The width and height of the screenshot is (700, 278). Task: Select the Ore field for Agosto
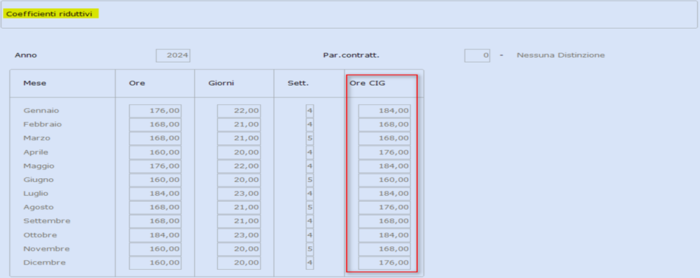click(x=156, y=208)
